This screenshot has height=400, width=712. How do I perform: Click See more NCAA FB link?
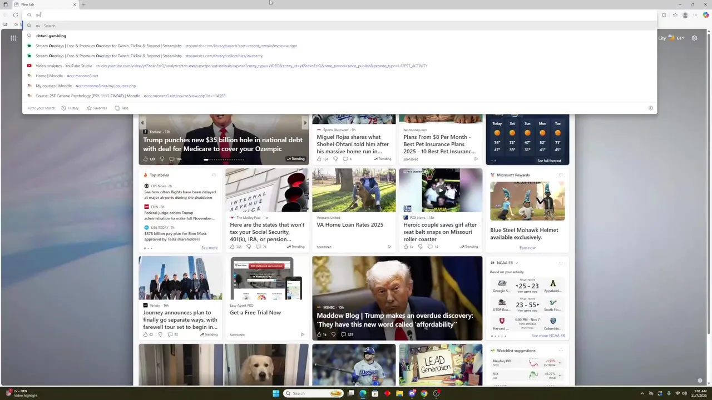[x=548, y=336]
